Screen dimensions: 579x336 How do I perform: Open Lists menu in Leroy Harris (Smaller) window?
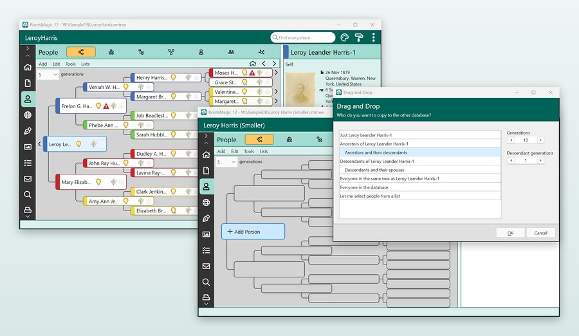point(264,151)
